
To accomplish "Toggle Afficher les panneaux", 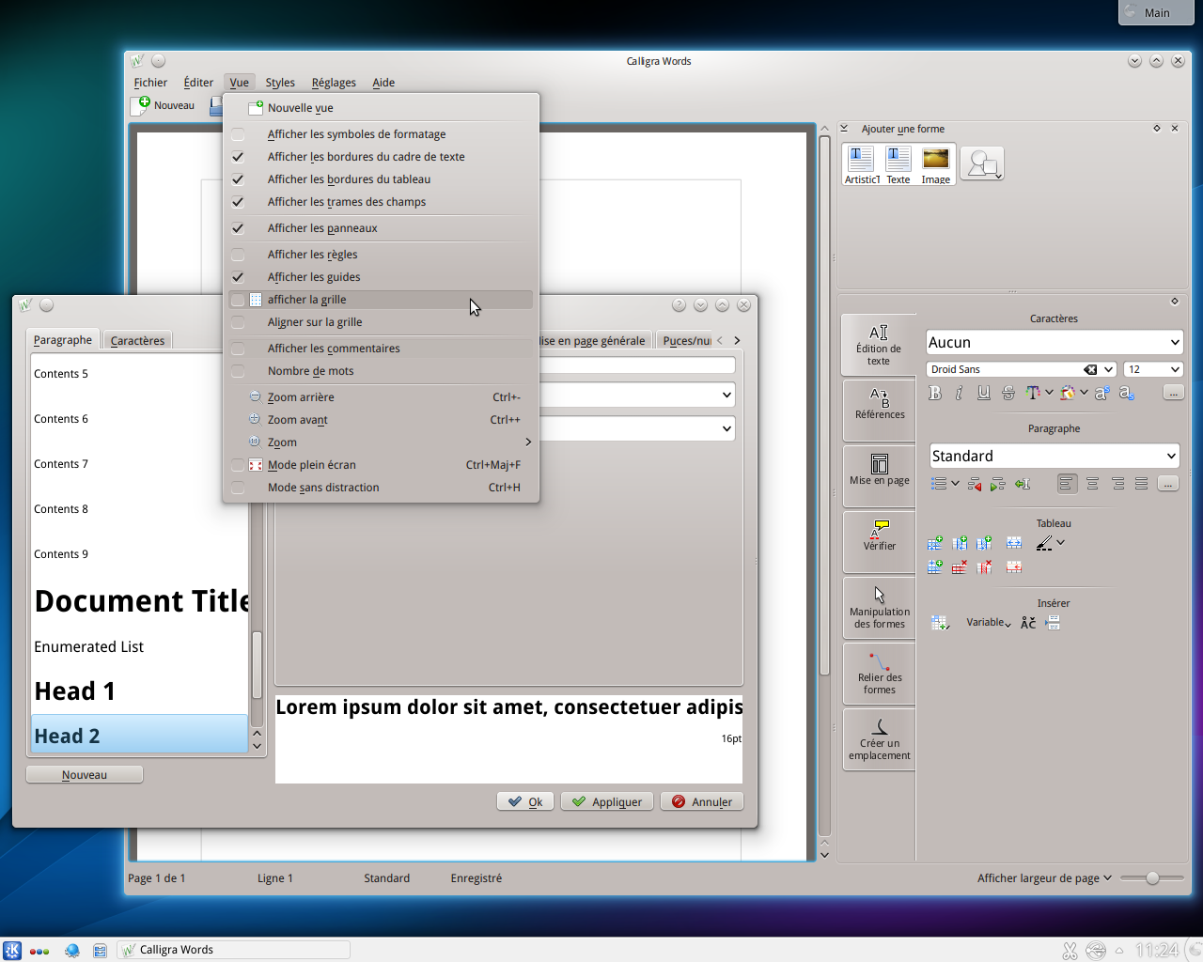I will click(x=381, y=228).
